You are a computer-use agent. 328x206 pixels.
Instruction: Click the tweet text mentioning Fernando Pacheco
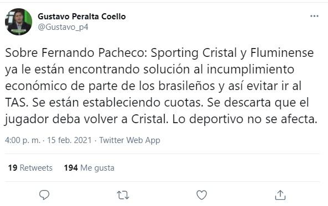[x=161, y=86]
